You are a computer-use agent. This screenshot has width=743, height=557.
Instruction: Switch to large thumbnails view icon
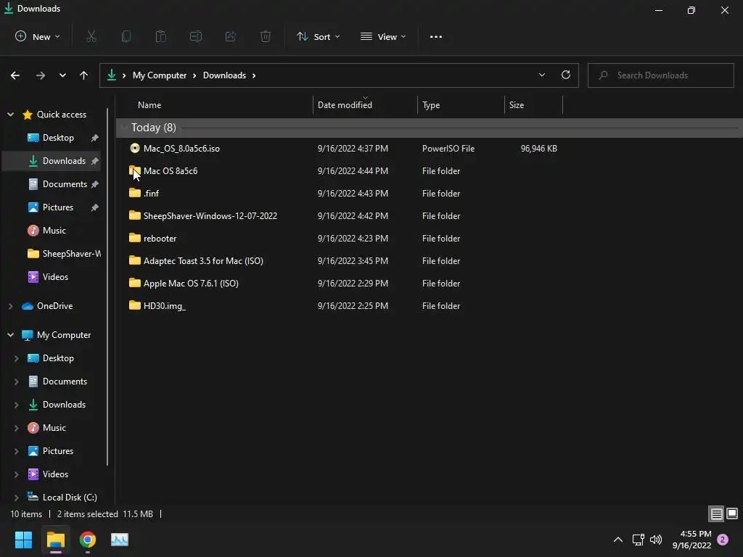click(x=732, y=513)
